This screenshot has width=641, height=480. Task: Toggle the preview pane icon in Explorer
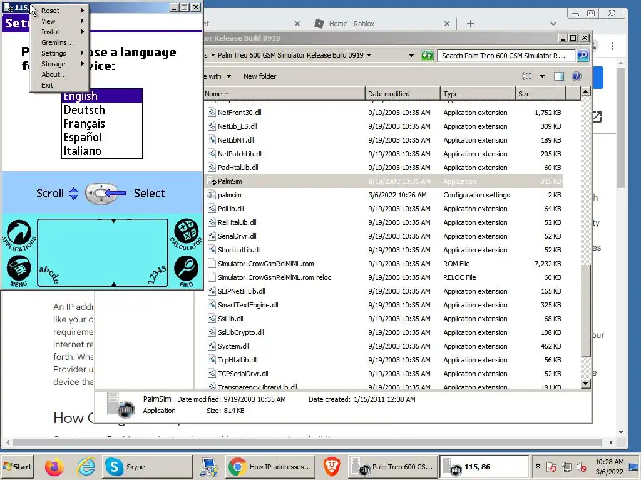(x=559, y=76)
